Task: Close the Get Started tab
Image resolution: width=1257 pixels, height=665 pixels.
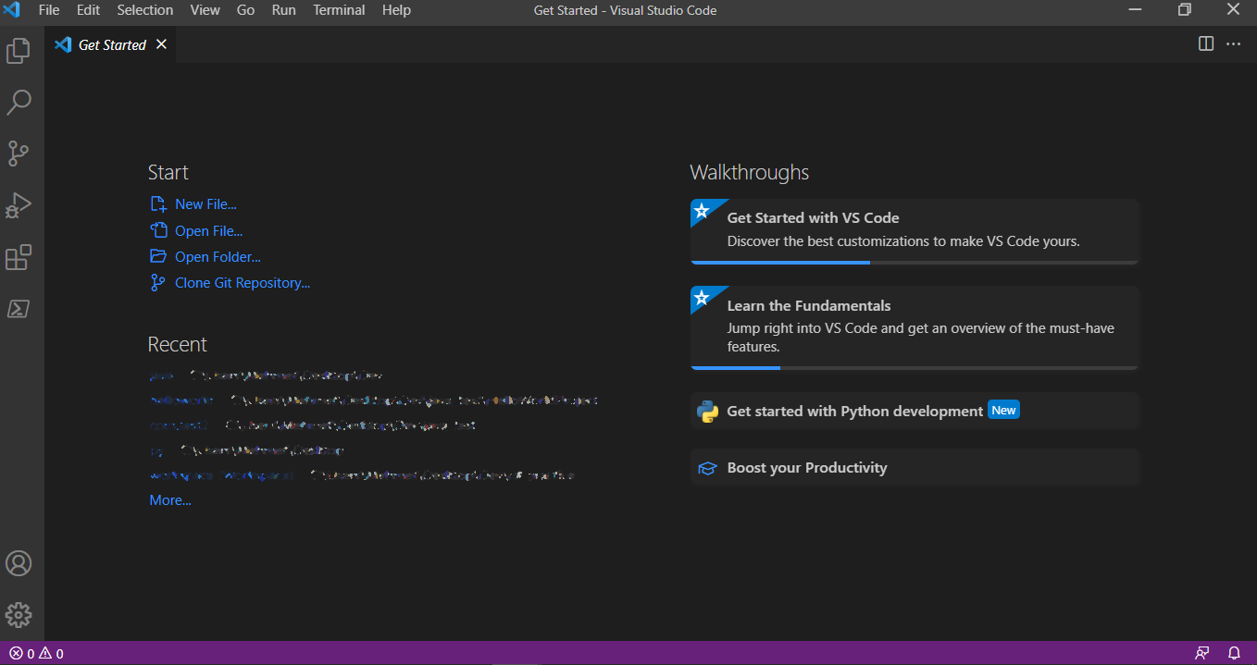Action: (x=161, y=44)
